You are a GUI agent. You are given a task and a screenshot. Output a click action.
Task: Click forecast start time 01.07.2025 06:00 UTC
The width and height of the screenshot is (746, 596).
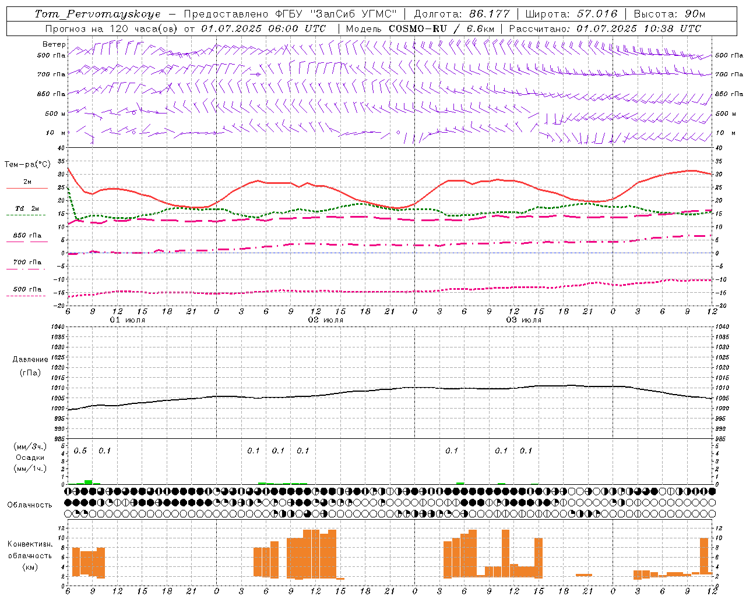click(x=263, y=29)
